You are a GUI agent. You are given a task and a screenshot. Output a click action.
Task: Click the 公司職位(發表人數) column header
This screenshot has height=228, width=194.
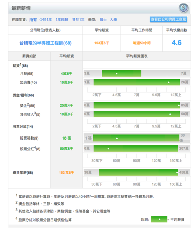click(45, 30)
